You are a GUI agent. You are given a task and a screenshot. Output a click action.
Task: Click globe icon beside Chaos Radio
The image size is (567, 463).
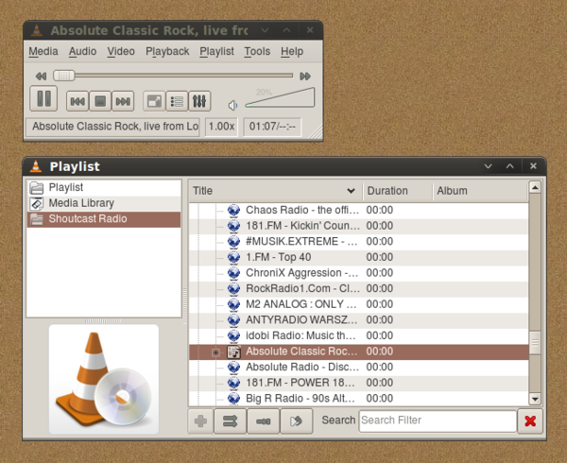pyautogui.click(x=233, y=210)
